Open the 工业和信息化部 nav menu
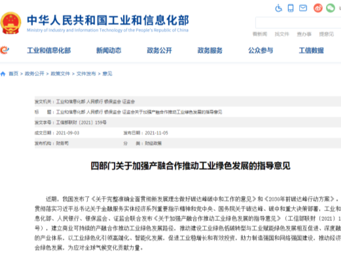The image size is (341, 257). [49, 50]
